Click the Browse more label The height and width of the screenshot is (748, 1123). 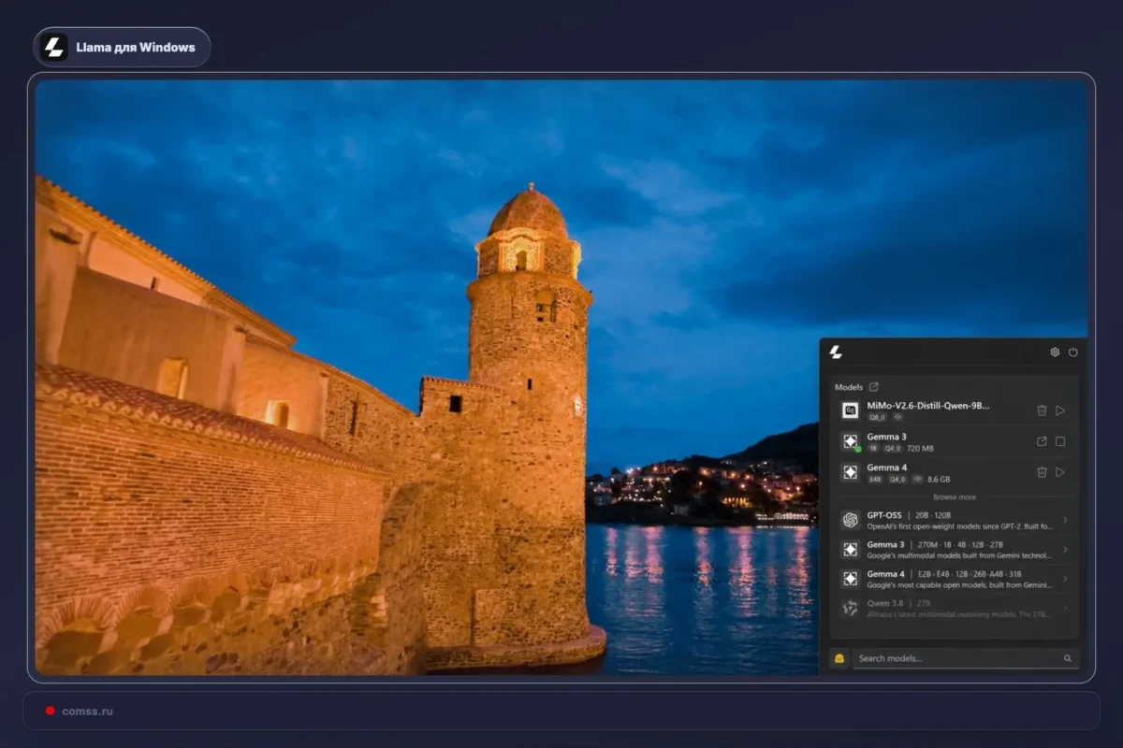tap(955, 497)
